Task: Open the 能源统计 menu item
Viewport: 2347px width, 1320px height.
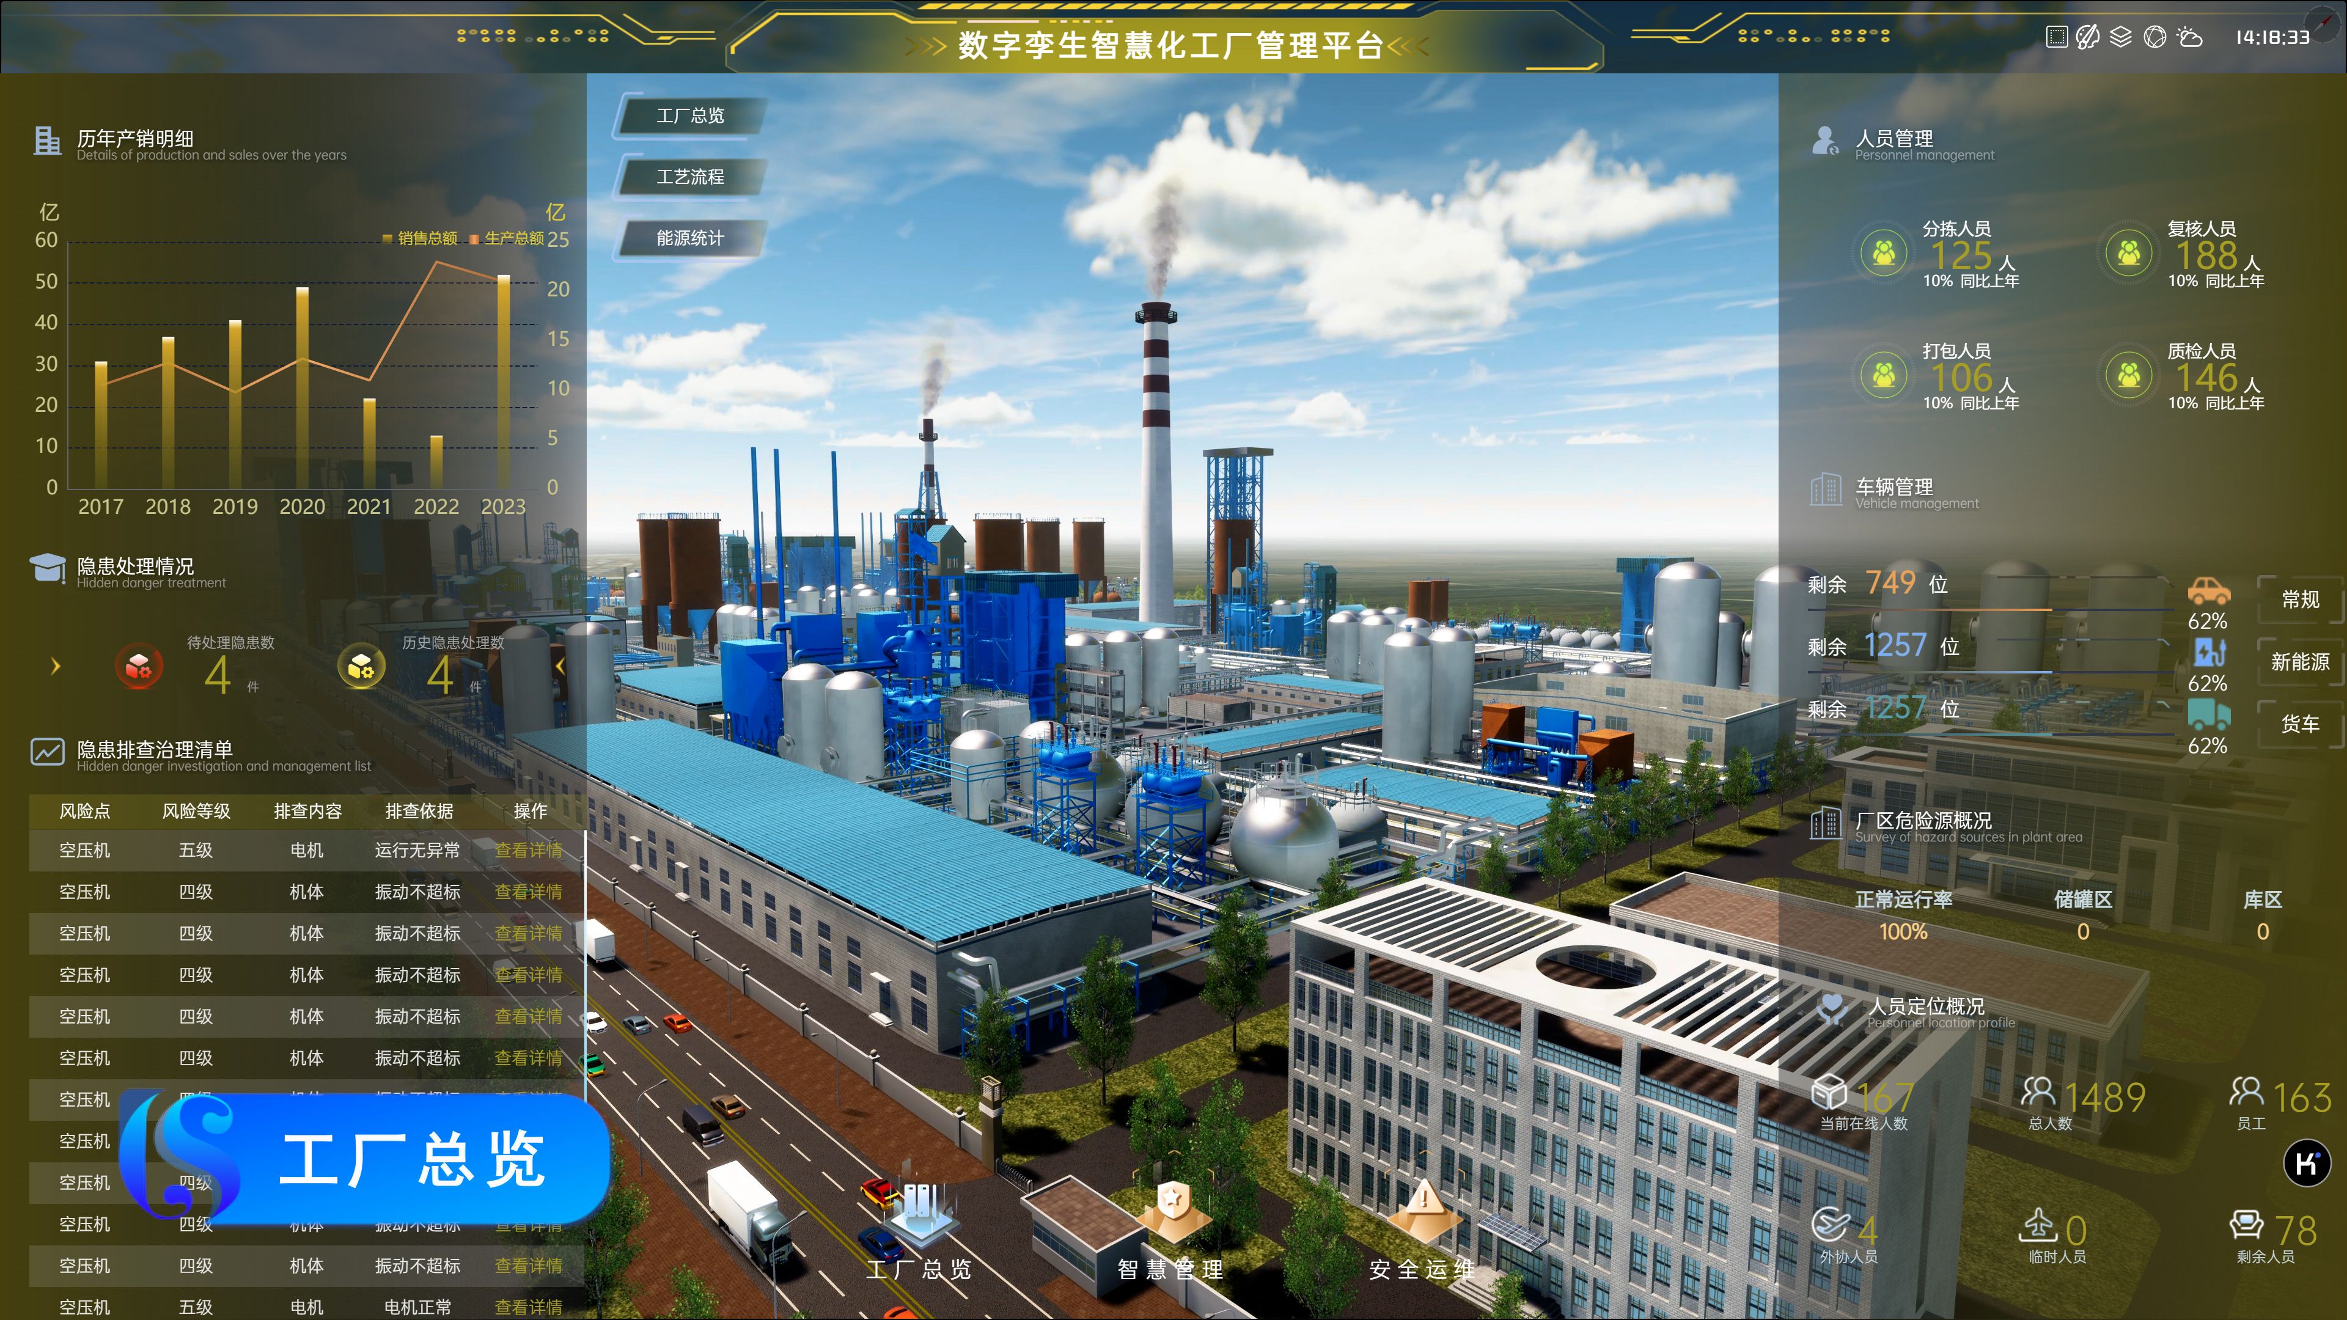Action: [x=689, y=238]
